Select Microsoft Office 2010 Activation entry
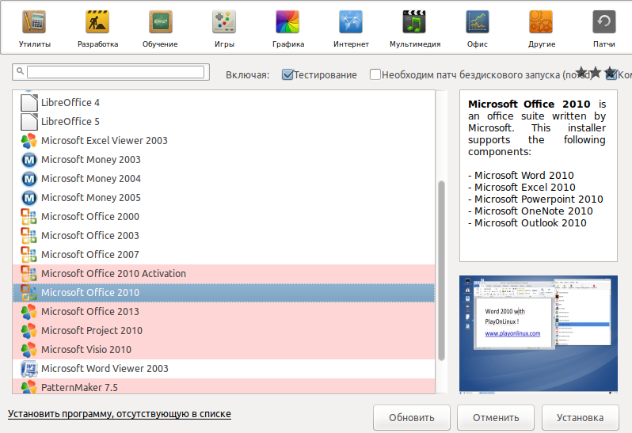Viewport: 632px width, 433px height. (x=223, y=274)
